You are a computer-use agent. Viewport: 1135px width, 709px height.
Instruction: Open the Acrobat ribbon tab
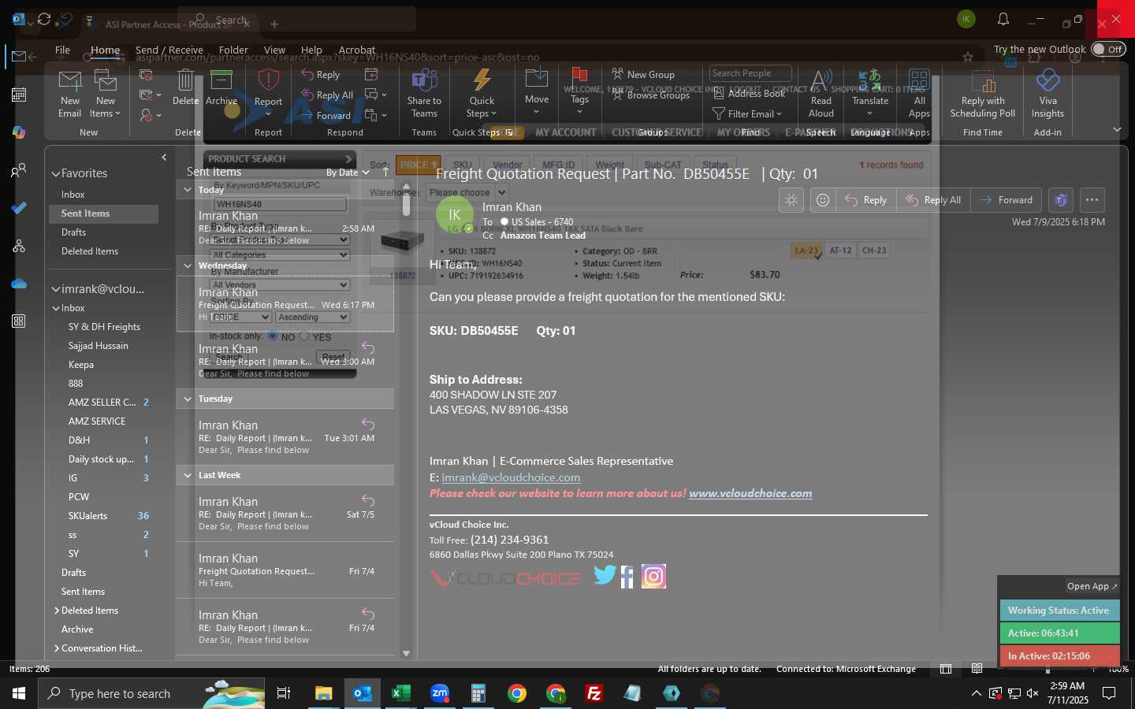pyautogui.click(x=357, y=50)
